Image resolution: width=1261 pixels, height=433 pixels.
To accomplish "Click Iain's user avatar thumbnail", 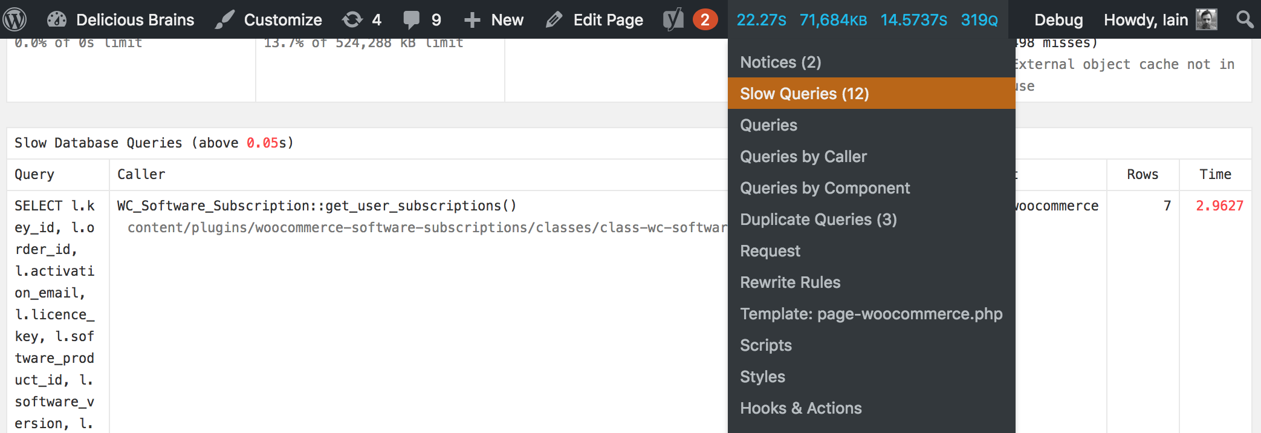I will (x=1207, y=19).
